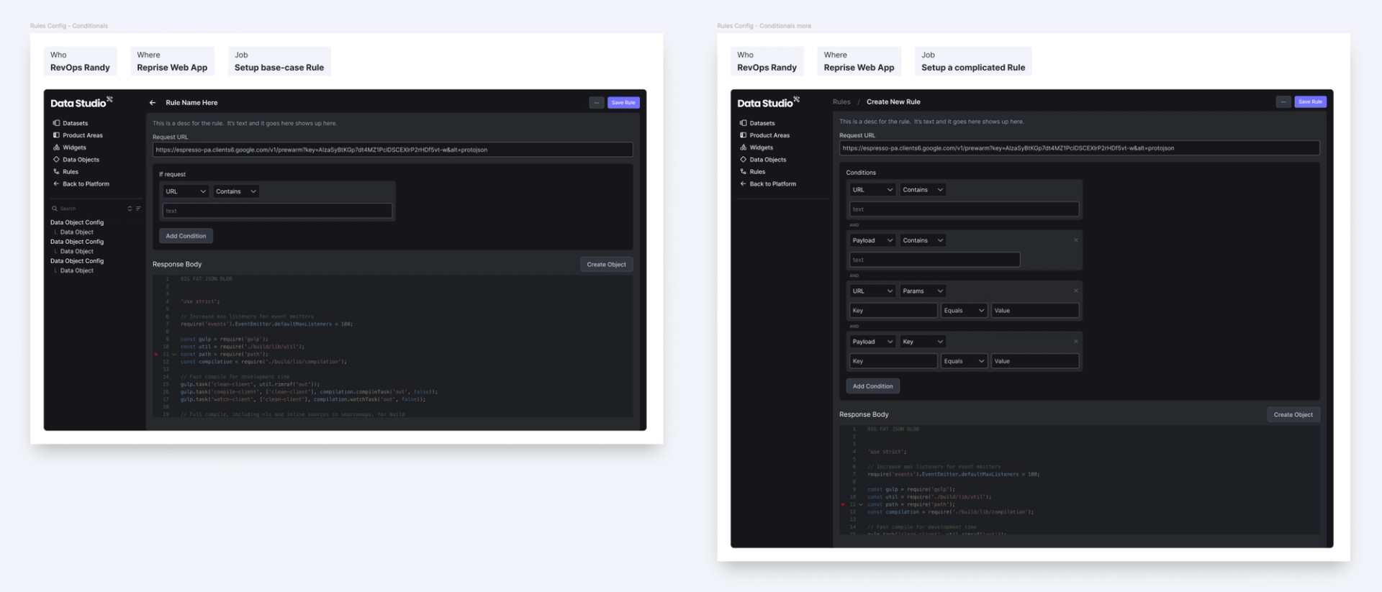Open Data Objects in Create New Rule screen sidebar
The width and height of the screenshot is (1382, 592).
pyautogui.click(x=763, y=160)
